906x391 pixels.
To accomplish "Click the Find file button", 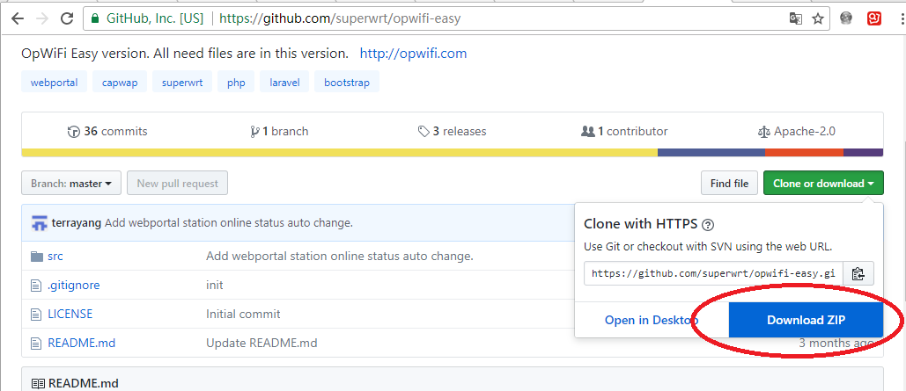I will click(729, 184).
